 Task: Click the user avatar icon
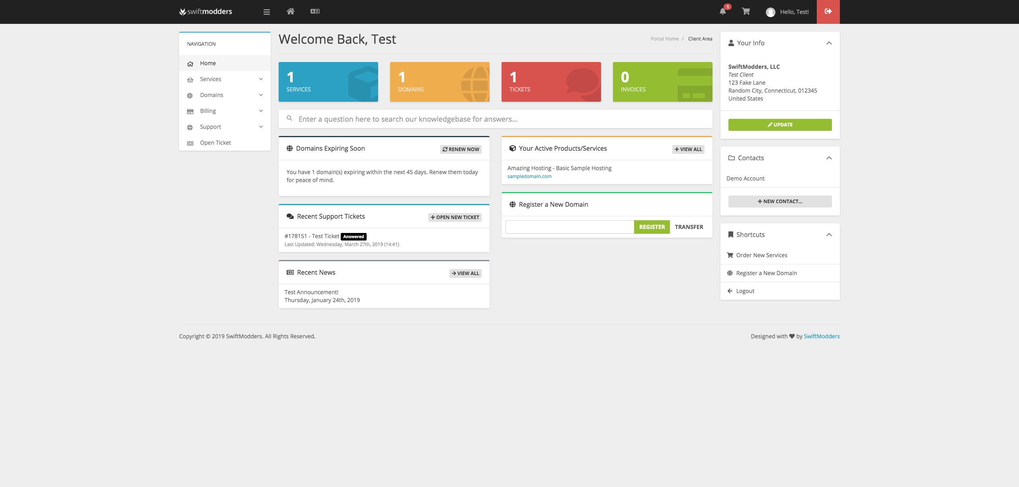tap(770, 12)
